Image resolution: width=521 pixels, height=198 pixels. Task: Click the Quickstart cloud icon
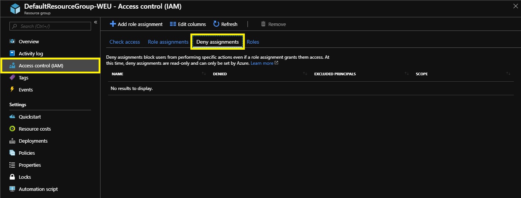pos(12,117)
